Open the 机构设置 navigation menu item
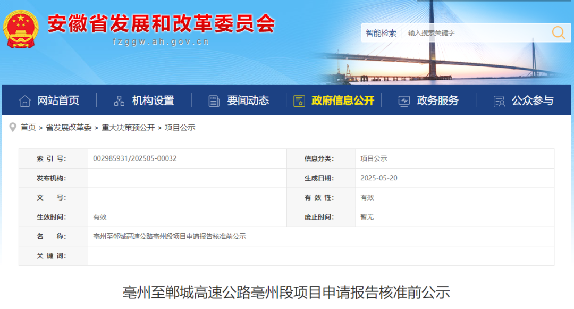Viewport: 574px width, 309px height. (153, 101)
